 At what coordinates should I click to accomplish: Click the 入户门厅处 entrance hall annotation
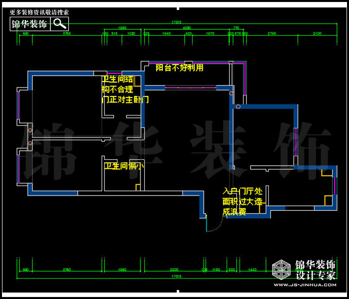tap(242, 192)
